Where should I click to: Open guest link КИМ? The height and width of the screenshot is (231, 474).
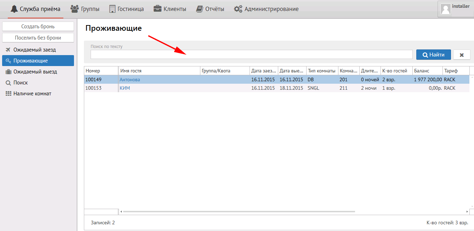click(x=125, y=88)
